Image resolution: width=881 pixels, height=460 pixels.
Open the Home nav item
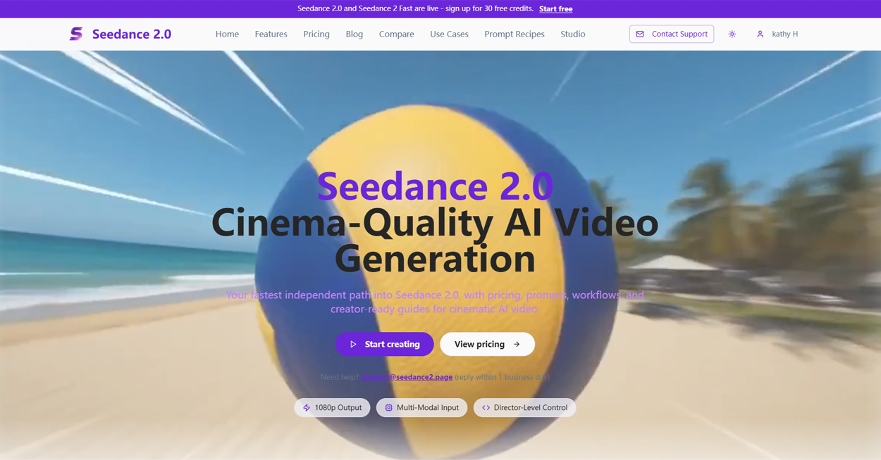point(227,34)
